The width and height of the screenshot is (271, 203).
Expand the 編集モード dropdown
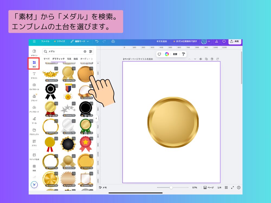point(80,41)
